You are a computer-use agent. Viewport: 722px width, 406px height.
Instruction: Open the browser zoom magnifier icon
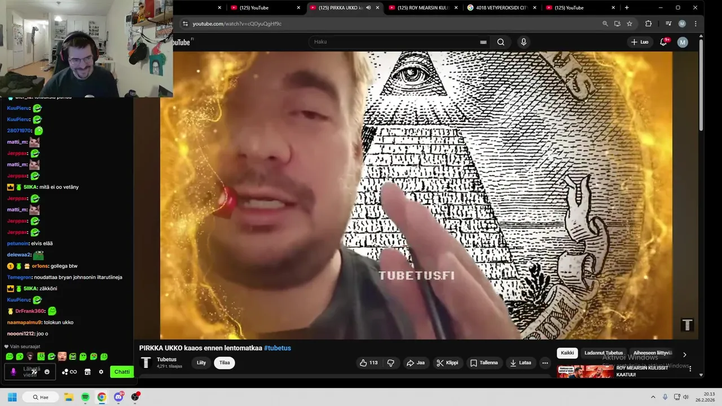point(605,24)
